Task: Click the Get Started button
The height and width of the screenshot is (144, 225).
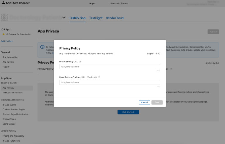Action: 128,112
